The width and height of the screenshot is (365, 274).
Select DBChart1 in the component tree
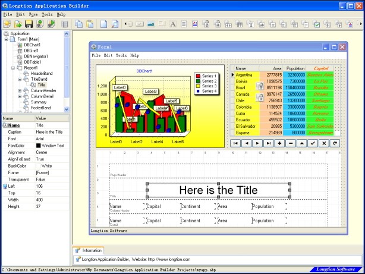32,45
